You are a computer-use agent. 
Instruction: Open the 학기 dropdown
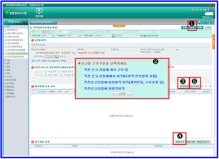tap(70, 32)
